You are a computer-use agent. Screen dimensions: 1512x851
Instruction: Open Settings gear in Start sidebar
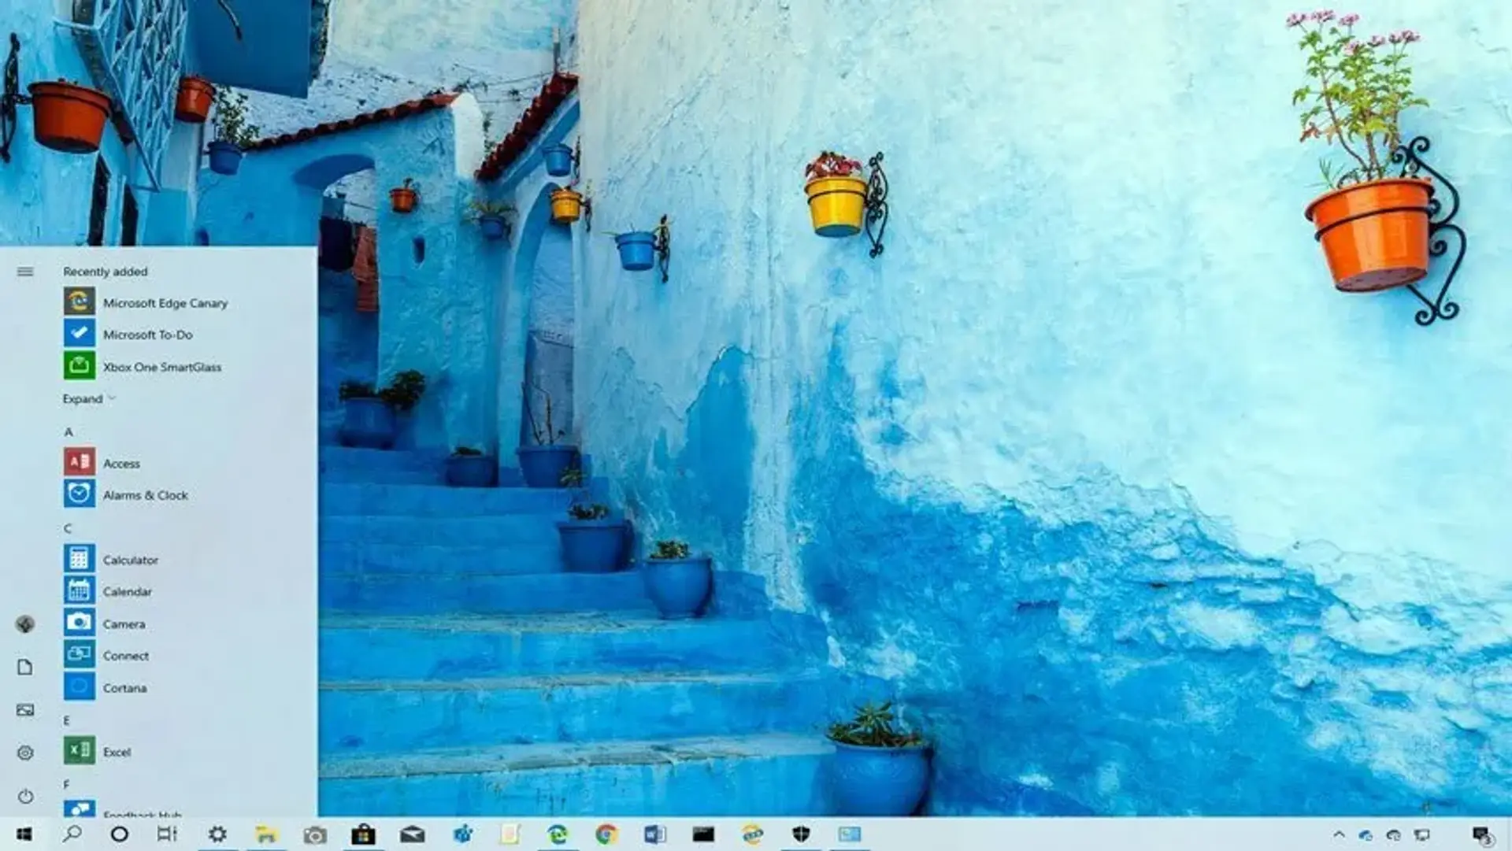(x=25, y=753)
